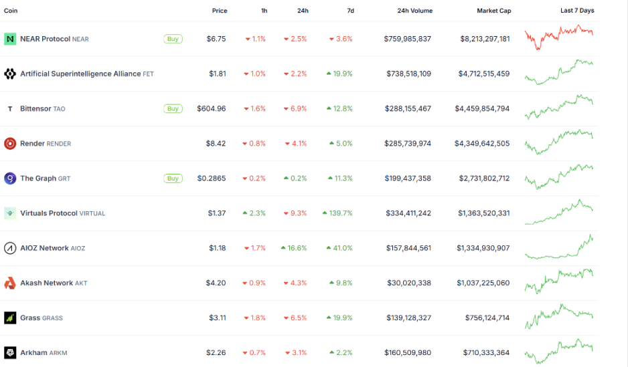Viewport: 628px width, 367px height.
Task: Click Virtuals Protocol's 139.7% 7d change
Action: (337, 213)
